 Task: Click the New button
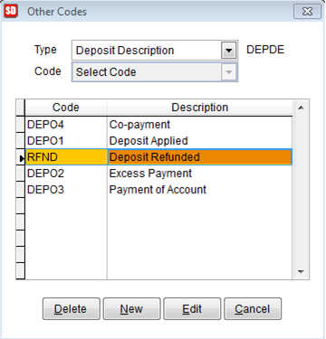131,309
